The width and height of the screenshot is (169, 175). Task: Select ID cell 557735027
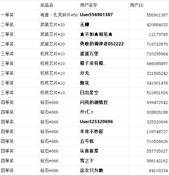tap(149, 151)
